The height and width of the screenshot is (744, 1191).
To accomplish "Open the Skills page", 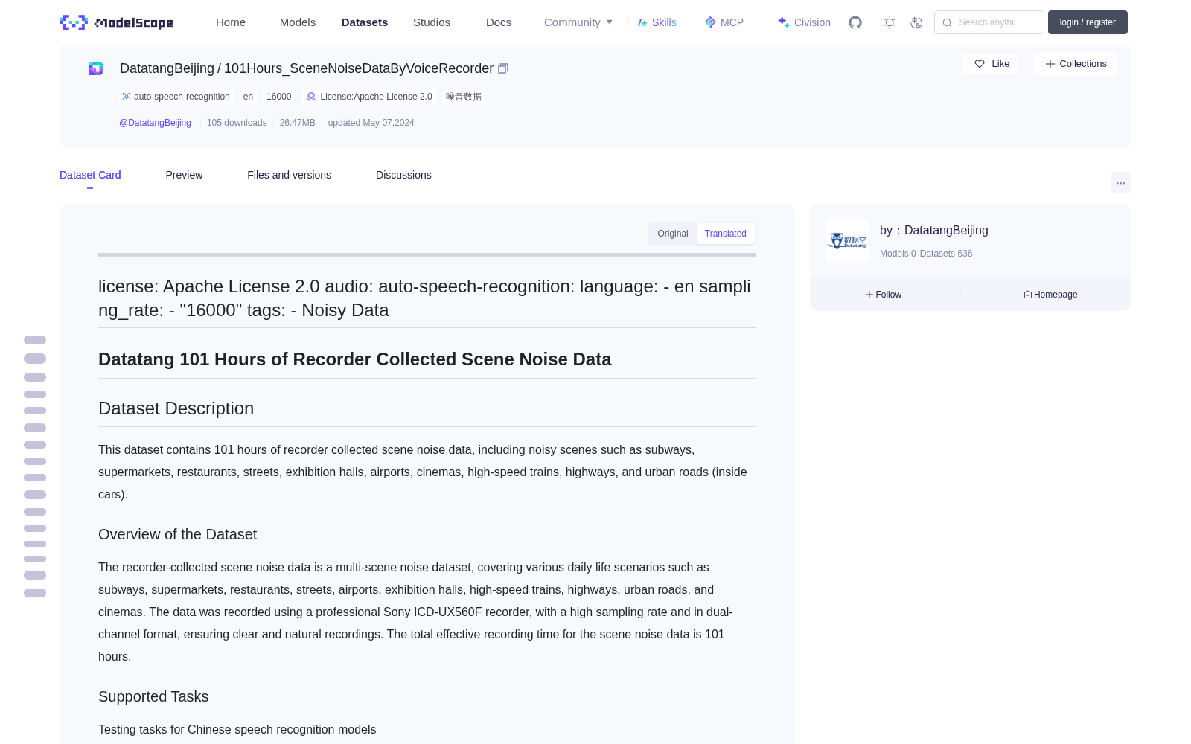I will coord(657,22).
